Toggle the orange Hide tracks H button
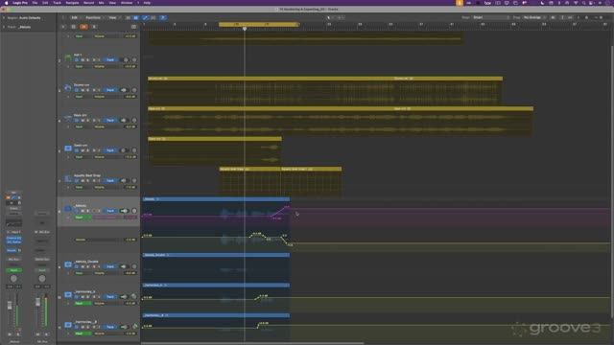 pyautogui.click(x=83, y=27)
